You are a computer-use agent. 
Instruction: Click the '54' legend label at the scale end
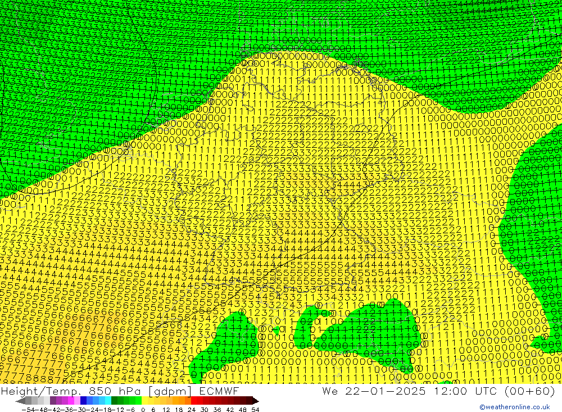256,410
